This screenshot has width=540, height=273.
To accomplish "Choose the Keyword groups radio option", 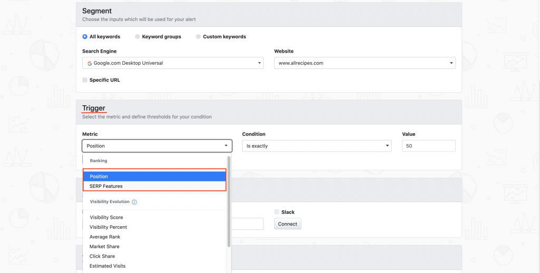I will click(137, 37).
